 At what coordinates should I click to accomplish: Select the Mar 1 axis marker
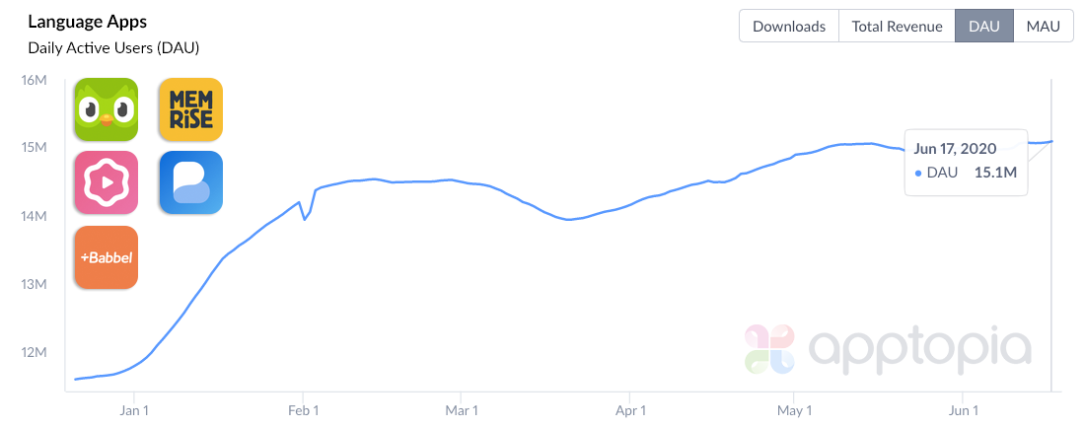[462, 409]
